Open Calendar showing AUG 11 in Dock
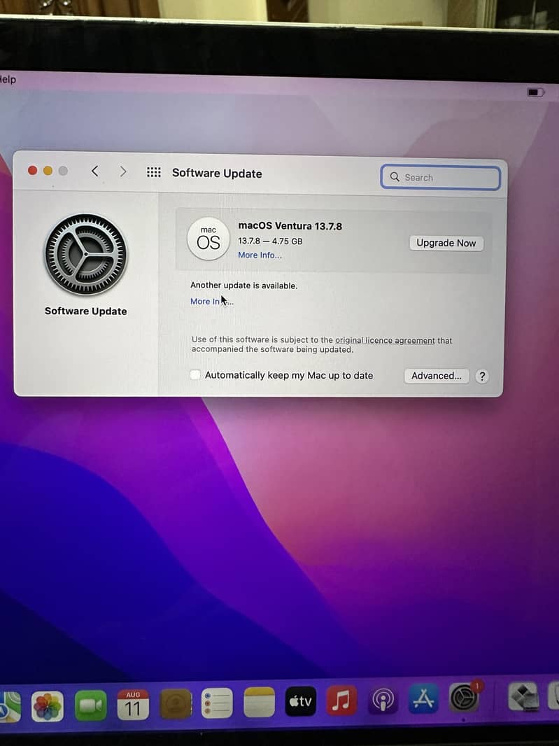 click(133, 705)
